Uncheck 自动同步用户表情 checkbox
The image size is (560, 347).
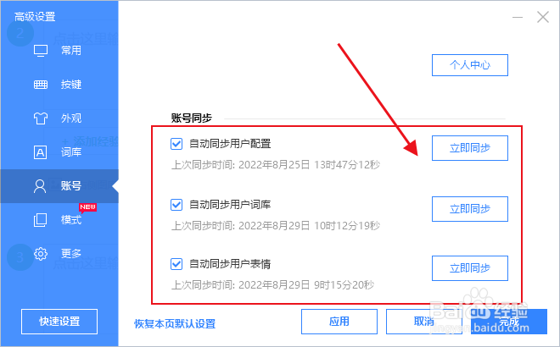click(176, 264)
